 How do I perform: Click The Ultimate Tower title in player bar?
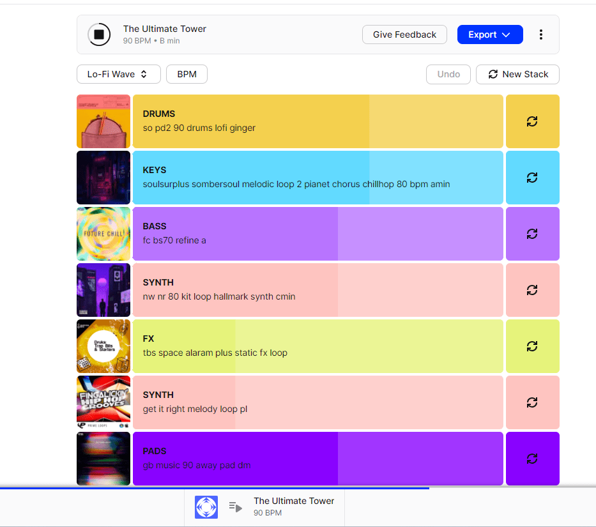click(294, 501)
